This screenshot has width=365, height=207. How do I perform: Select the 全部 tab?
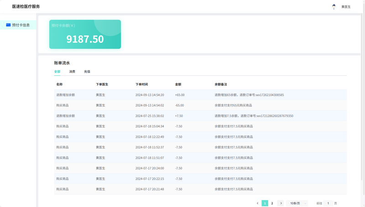click(57, 72)
